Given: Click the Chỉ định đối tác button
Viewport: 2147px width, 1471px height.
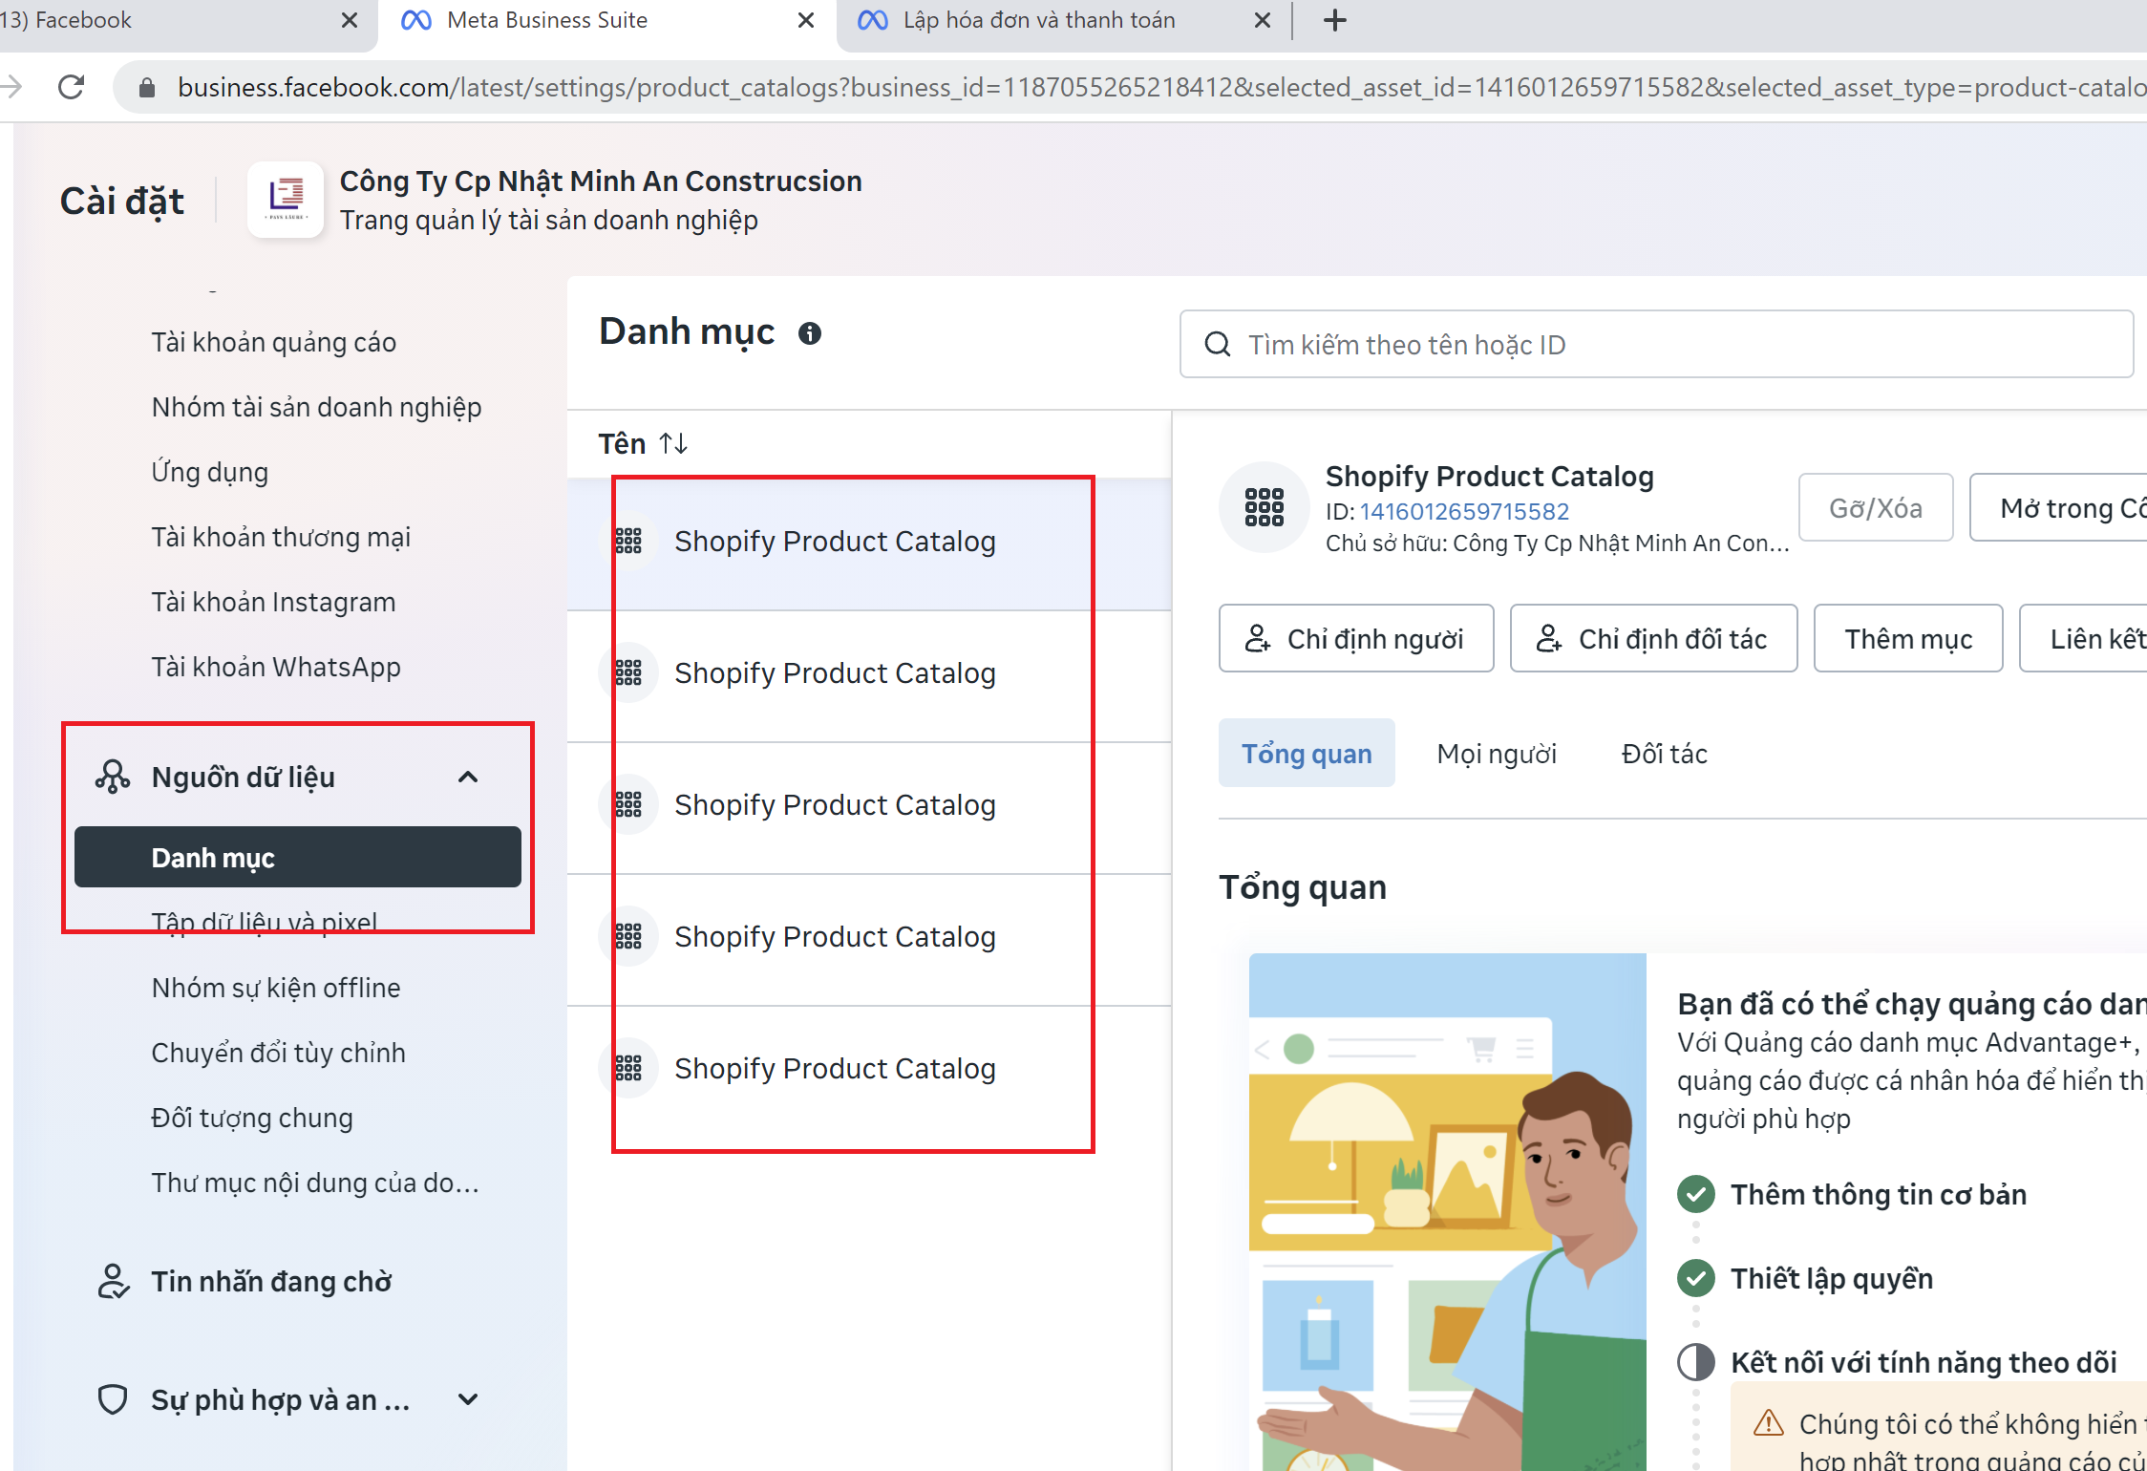Looking at the screenshot, I should click(1652, 638).
